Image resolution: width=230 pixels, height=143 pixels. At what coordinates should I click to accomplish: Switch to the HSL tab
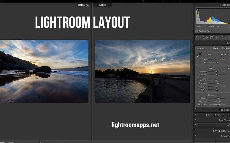(208, 115)
